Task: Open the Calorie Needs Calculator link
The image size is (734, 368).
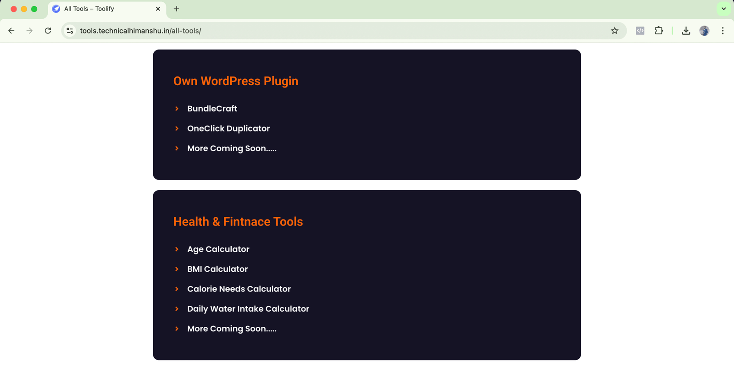Action: click(239, 289)
